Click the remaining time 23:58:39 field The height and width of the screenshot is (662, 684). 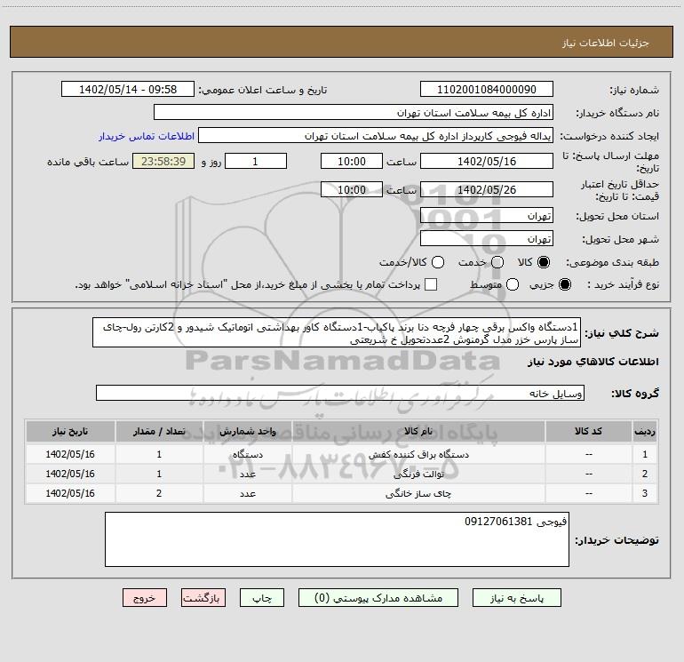coord(163,162)
